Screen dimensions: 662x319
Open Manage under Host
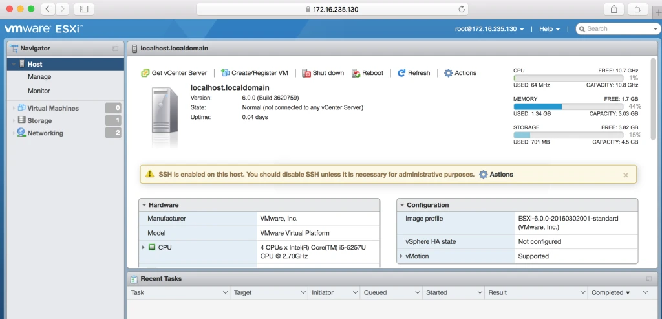pyautogui.click(x=39, y=77)
